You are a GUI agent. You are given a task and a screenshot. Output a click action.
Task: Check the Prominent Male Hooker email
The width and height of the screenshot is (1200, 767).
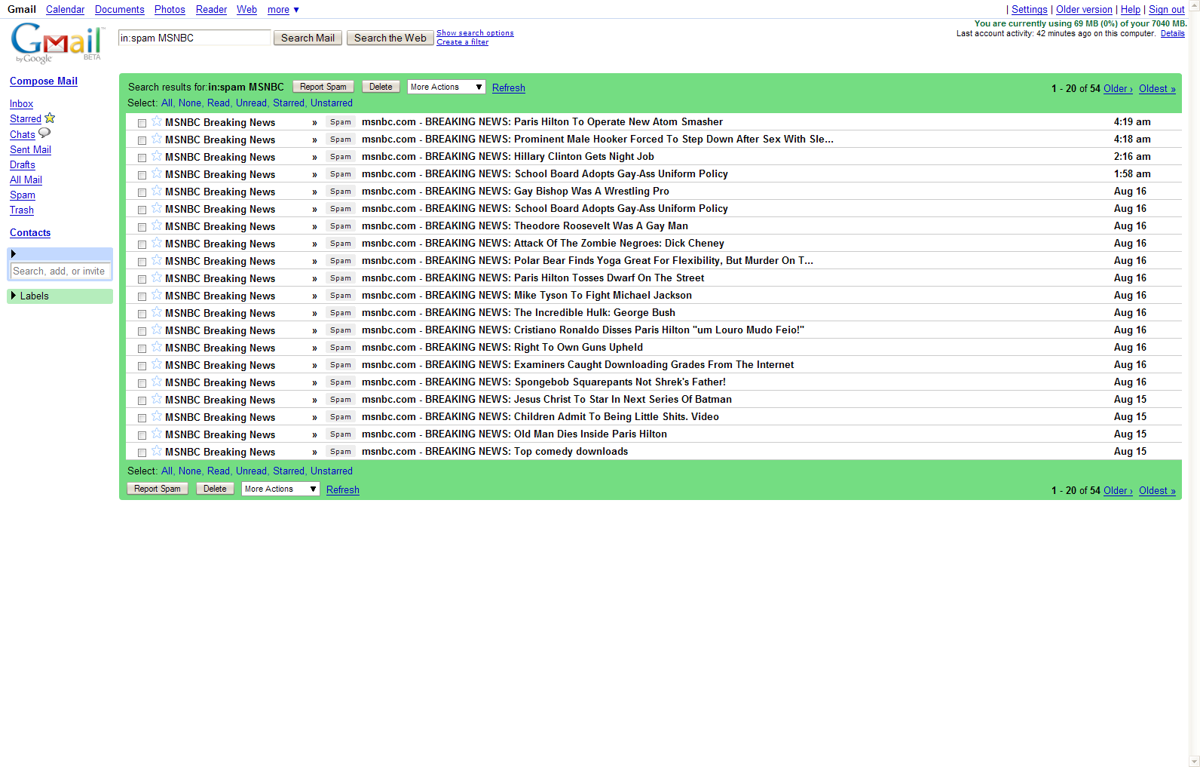pos(142,140)
